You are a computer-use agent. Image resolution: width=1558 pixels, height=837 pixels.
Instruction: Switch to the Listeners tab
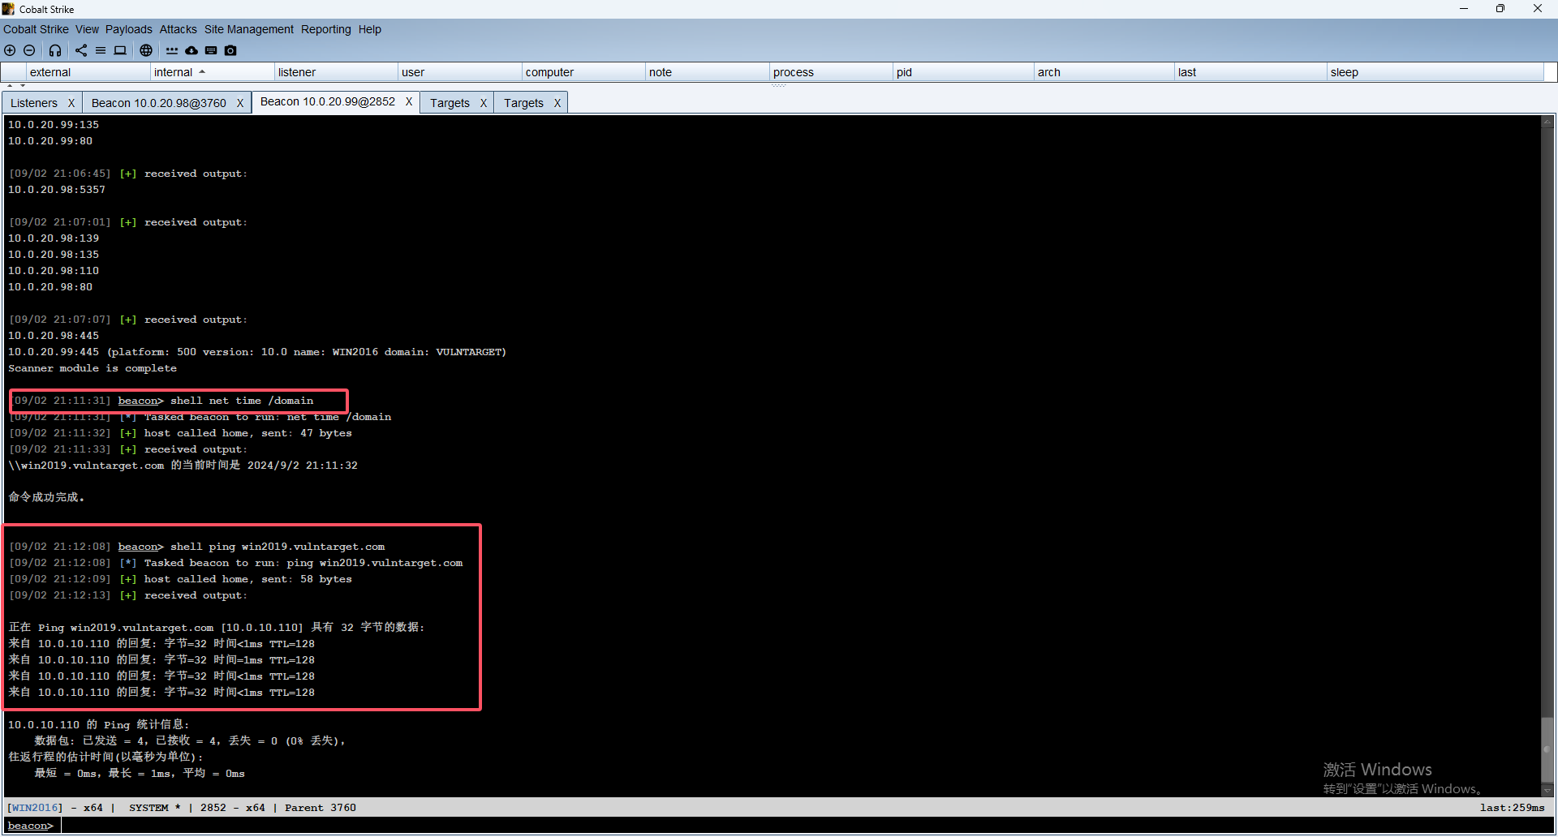[34, 103]
